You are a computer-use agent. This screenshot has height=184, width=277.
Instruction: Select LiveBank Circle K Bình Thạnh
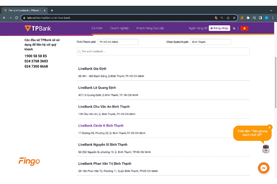pos(101,126)
